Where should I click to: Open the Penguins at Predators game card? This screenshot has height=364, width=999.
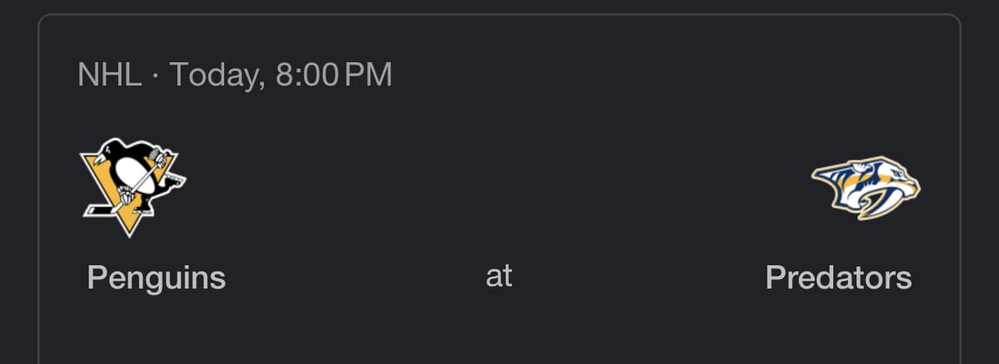click(499, 189)
